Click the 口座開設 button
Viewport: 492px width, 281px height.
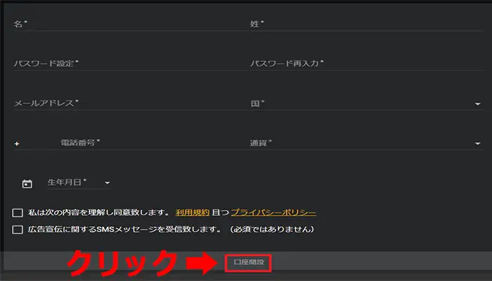point(248,262)
